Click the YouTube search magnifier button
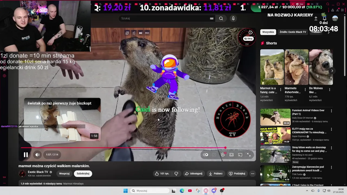 (221, 18)
